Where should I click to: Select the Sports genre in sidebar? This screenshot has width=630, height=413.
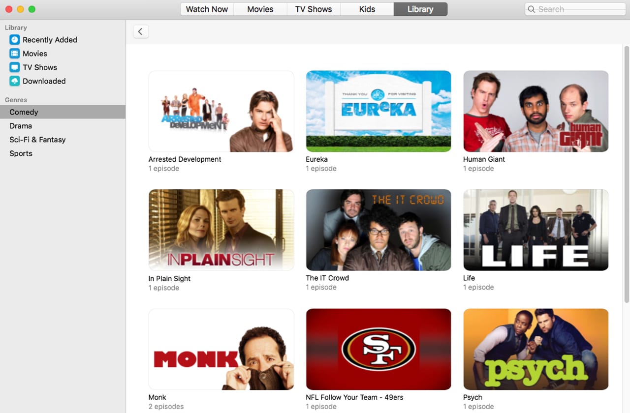click(x=21, y=153)
